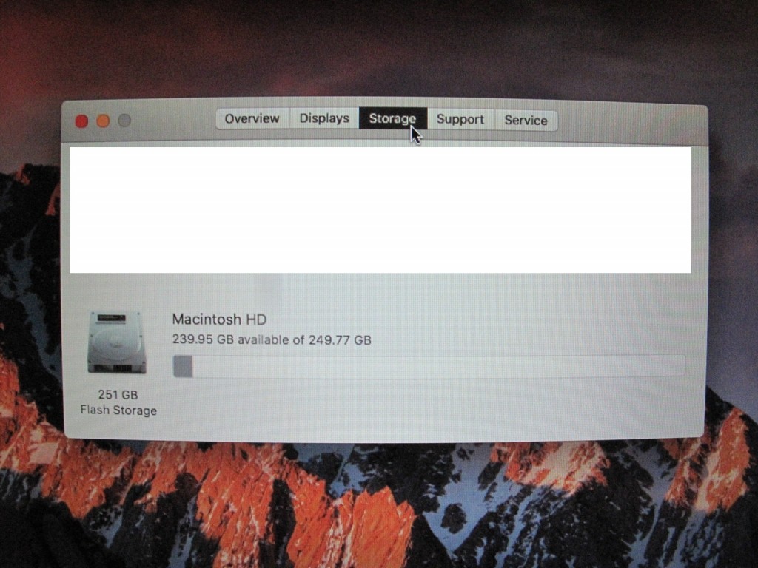Click the Flash Storage label

[118, 410]
